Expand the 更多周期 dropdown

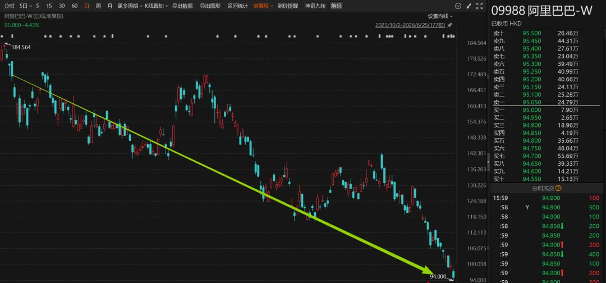pyautogui.click(x=130, y=6)
